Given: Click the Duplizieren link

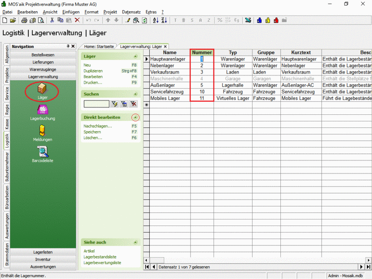Looking at the screenshot, I should click(93, 71).
